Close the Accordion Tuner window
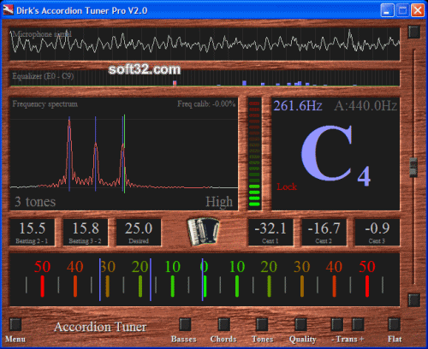428x349 pixels. click(418, 10)
